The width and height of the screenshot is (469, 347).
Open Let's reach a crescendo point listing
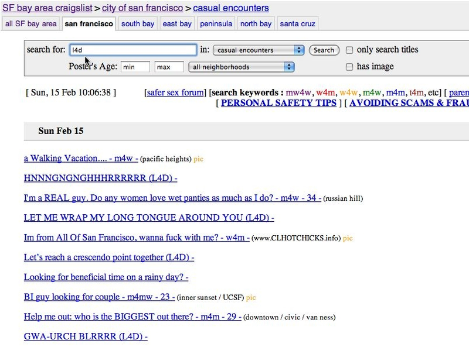[109, 257]
